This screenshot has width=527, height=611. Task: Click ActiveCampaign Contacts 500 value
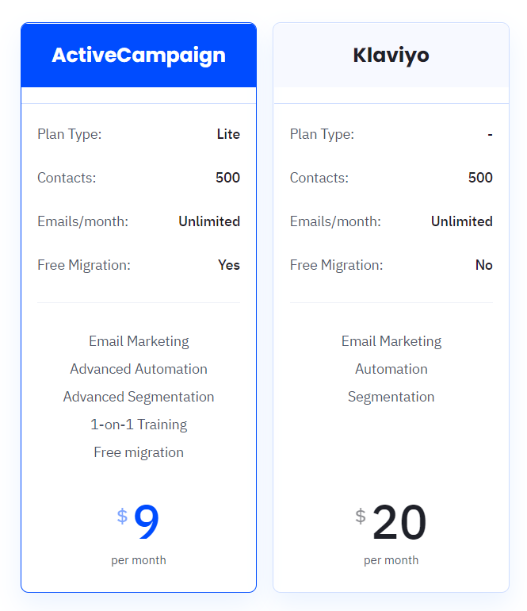(227, 178)
